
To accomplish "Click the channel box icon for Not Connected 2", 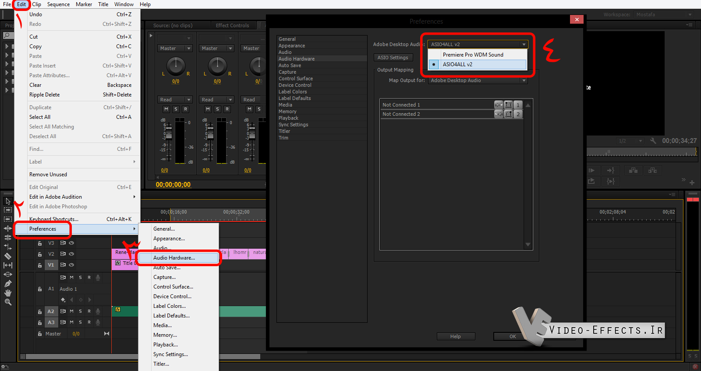I will [508, 114].
